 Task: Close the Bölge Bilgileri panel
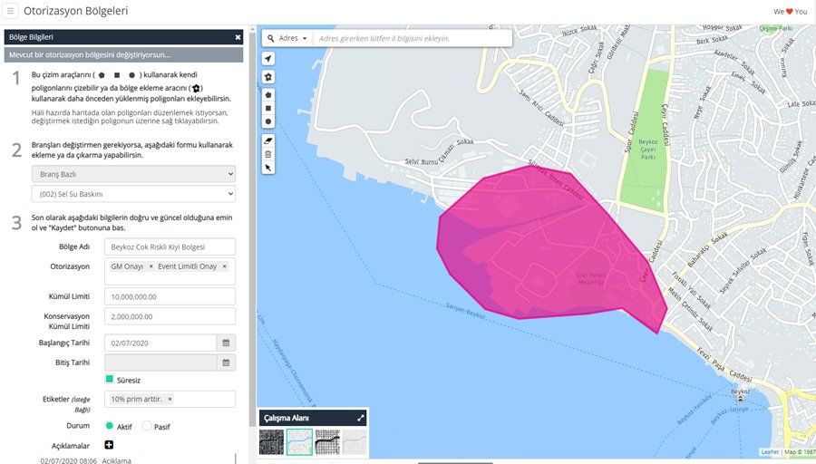pyautogui.click(x=238, y=37)
